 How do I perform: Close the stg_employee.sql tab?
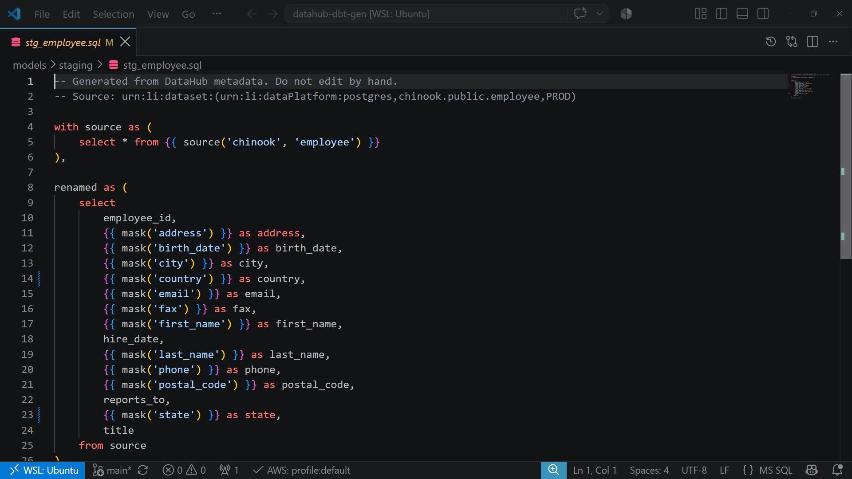point(125,42)
